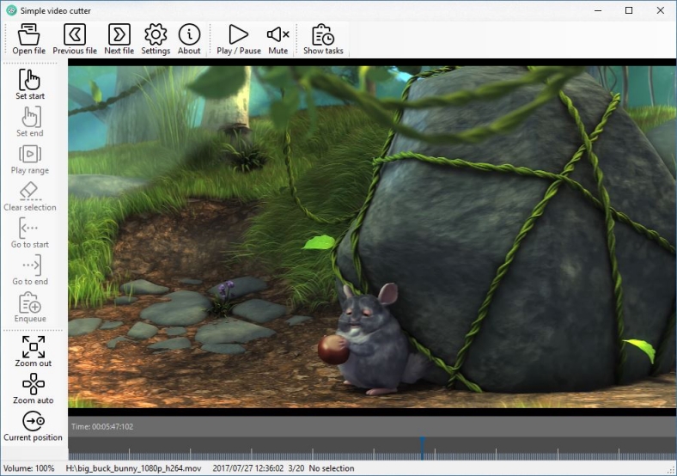Play the selected range
The image size is (677, 476).
[x=30, y=155]
